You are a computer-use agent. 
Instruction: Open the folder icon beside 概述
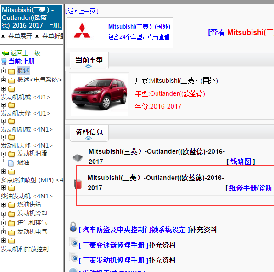[11, 71]
